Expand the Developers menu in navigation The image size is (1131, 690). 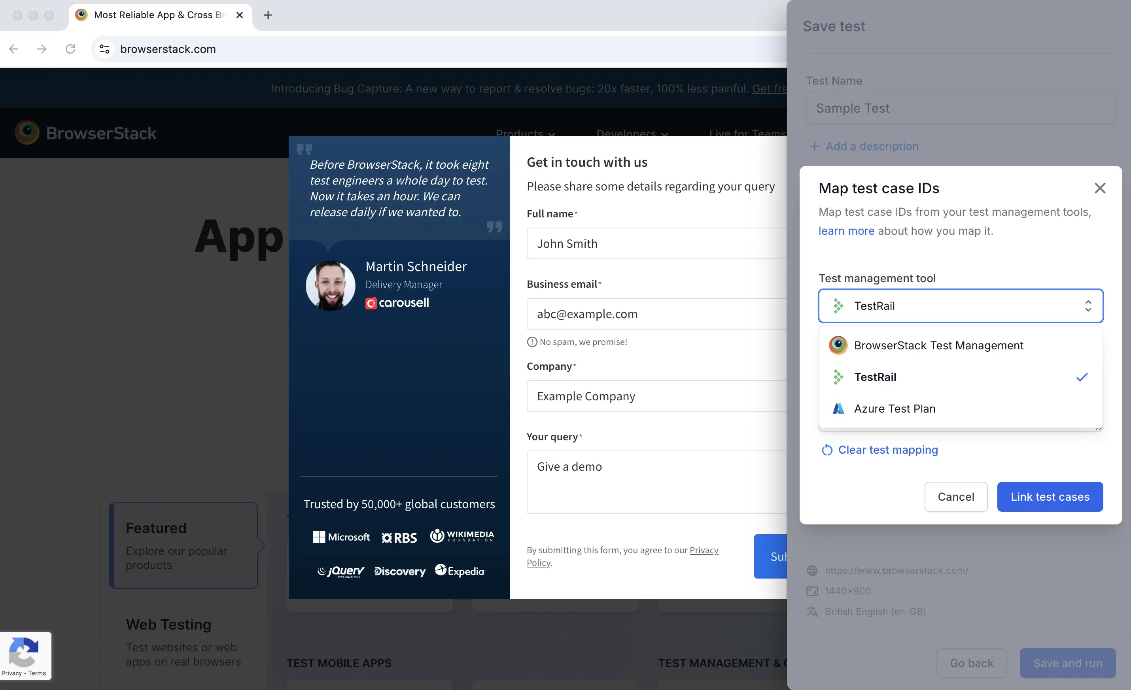[633, 133]
